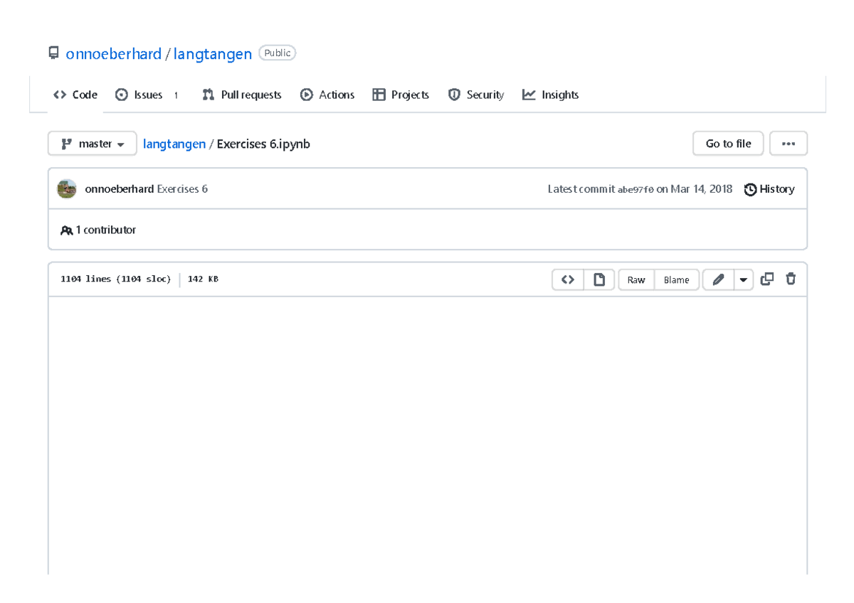Open the three-dot more options button
The height and width of the screenshot is (603, 854).
pyautogui.click(x=788, y=144)
